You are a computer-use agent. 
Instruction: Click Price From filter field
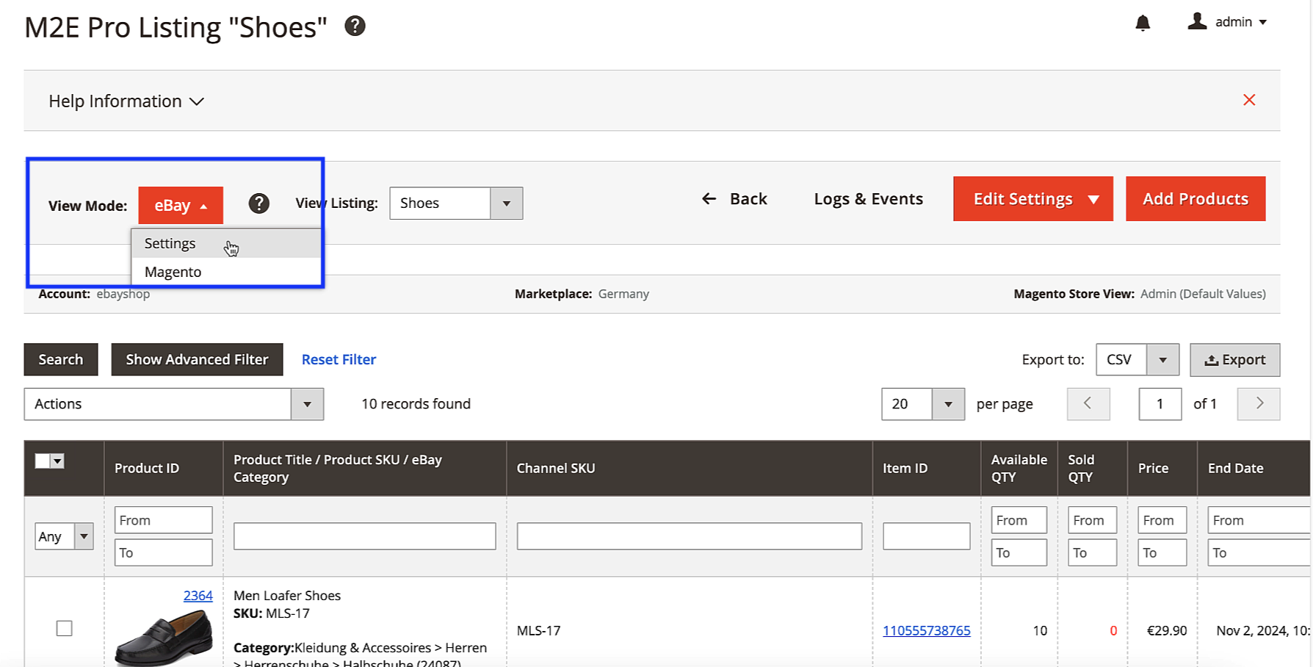[x=1162, y=520]
